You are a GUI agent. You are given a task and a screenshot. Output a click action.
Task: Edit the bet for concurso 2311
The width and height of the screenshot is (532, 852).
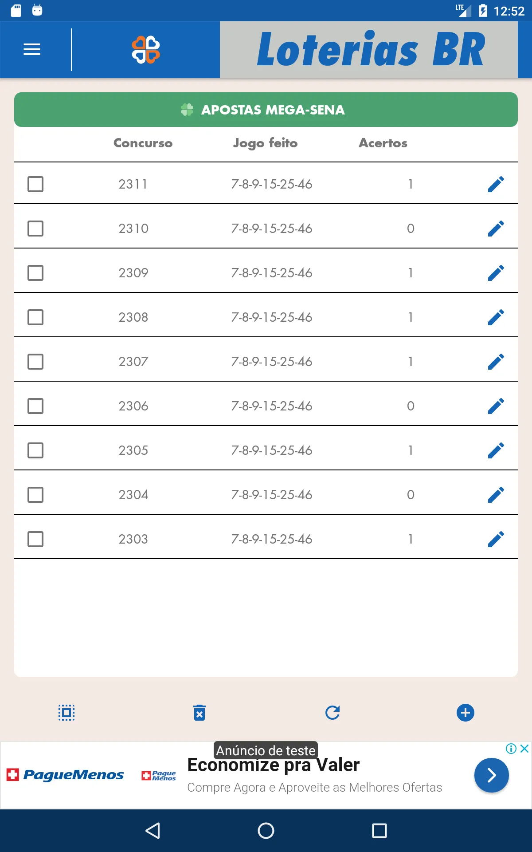click(496, 184)
